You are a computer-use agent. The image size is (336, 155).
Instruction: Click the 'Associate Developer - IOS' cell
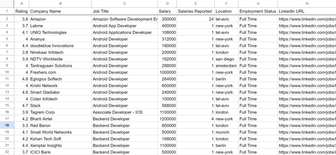click(x=125, y=112)
